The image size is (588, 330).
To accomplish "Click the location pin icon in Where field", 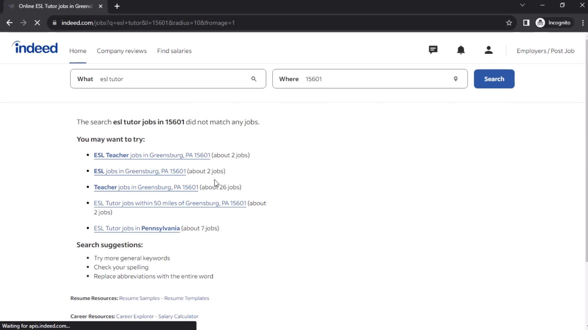I will [x=455, y=79].
